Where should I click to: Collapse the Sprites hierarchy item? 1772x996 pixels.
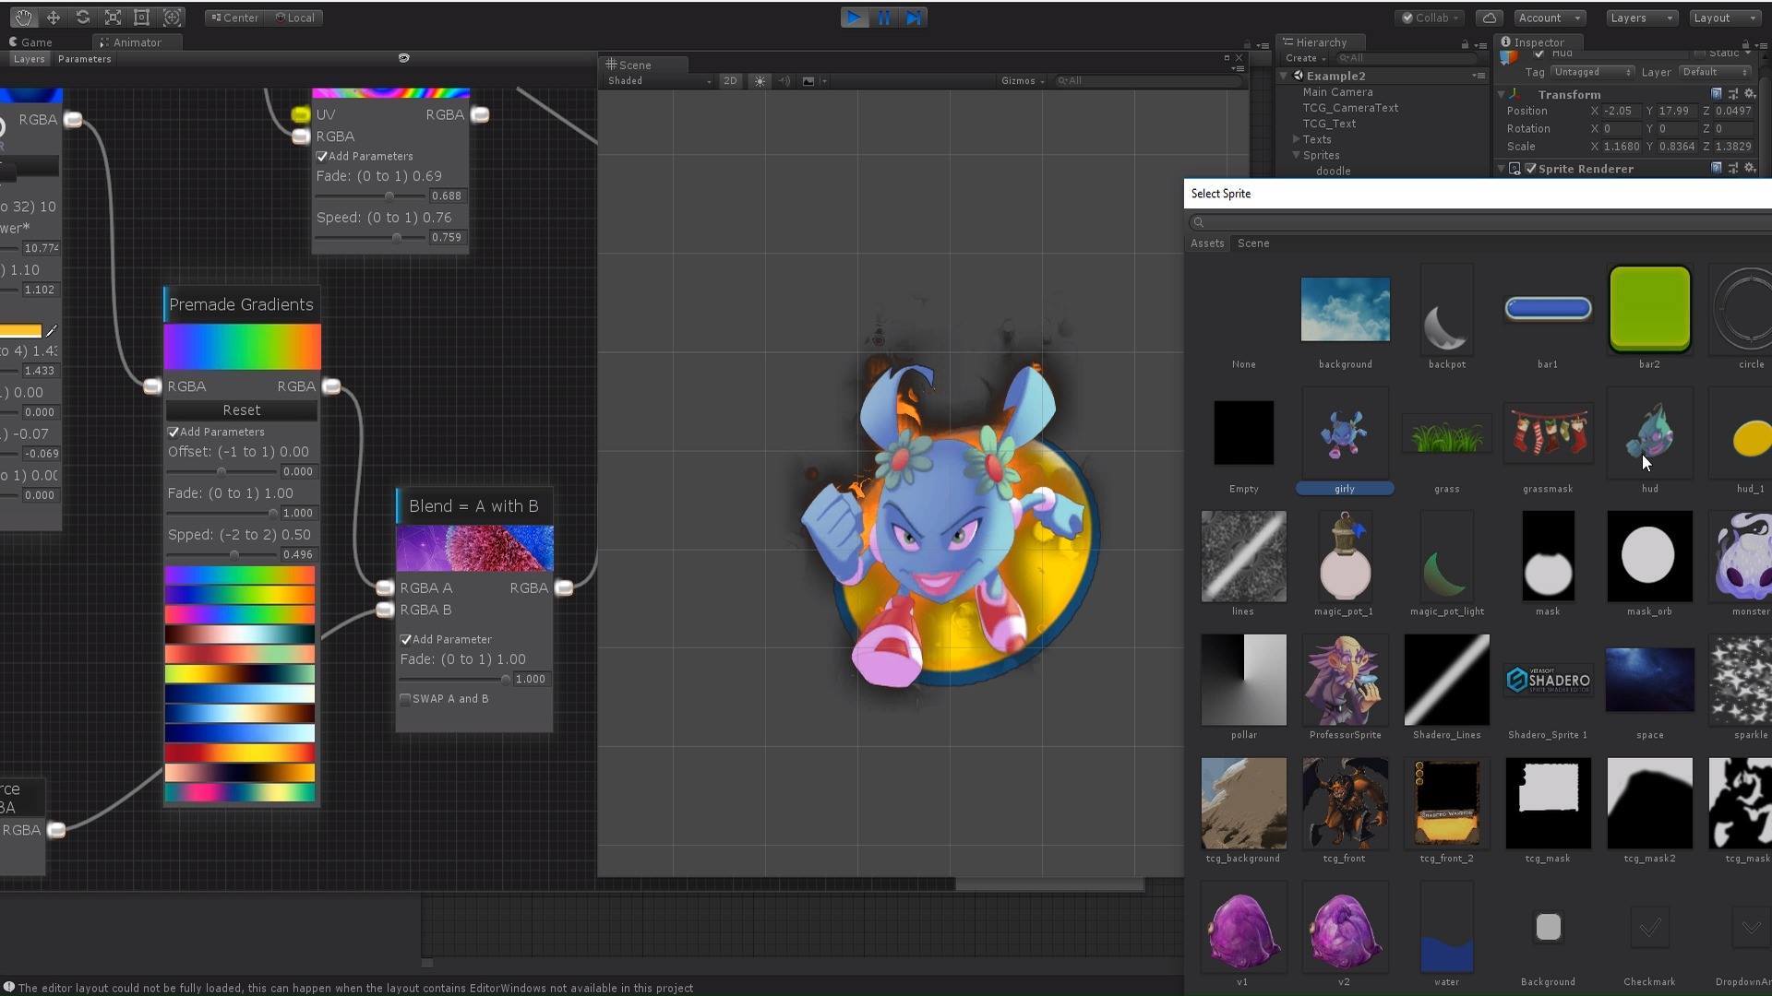click(1296, 155)
